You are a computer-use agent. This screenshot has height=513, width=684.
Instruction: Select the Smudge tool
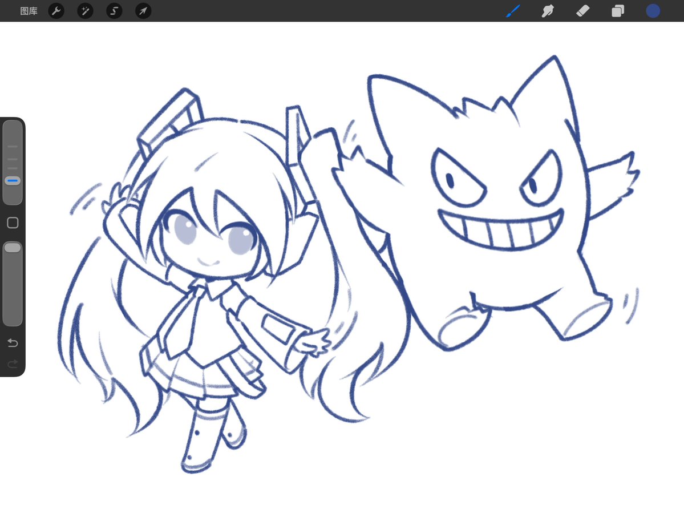coord(548,11)
